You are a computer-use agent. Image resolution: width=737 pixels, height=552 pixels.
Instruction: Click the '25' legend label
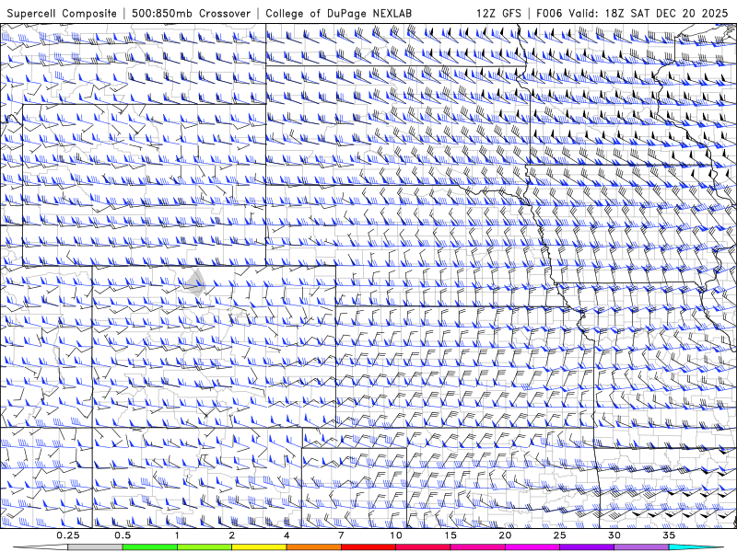(x=559, y=535)
